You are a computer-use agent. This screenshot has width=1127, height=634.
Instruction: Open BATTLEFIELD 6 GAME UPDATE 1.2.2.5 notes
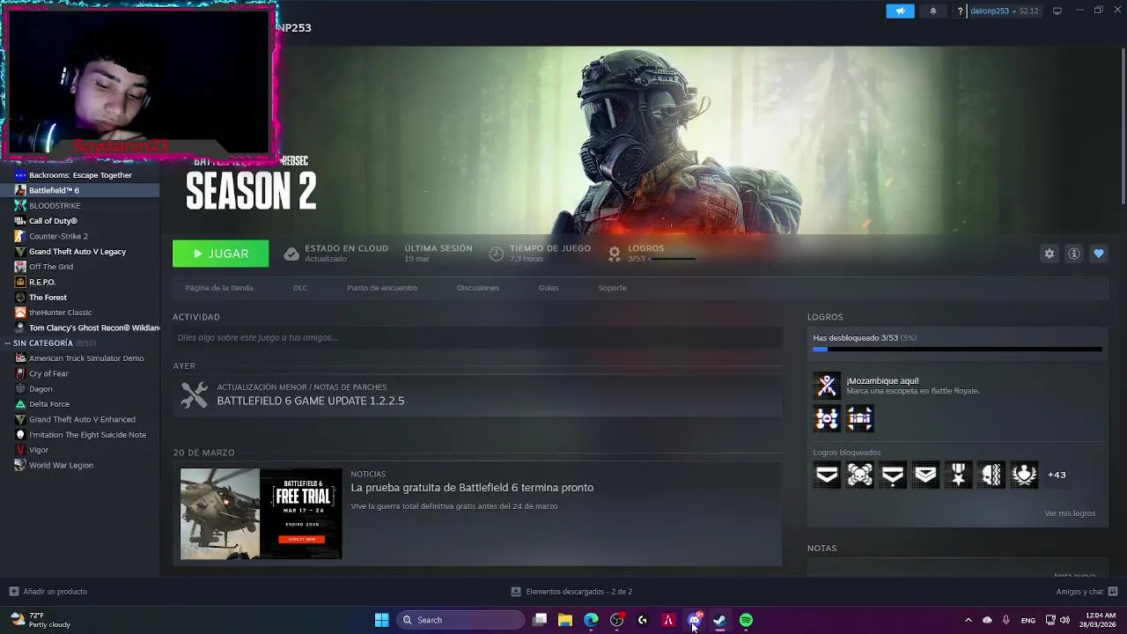pyautogui.click(x=311, y=401)
